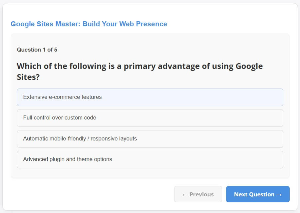Click the word "Sites?" in question text

(28, 77)
